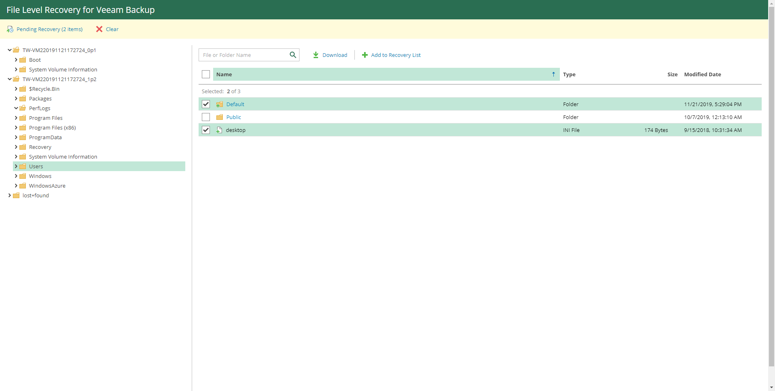Sort by the Type column header

(x=569, y=74)
